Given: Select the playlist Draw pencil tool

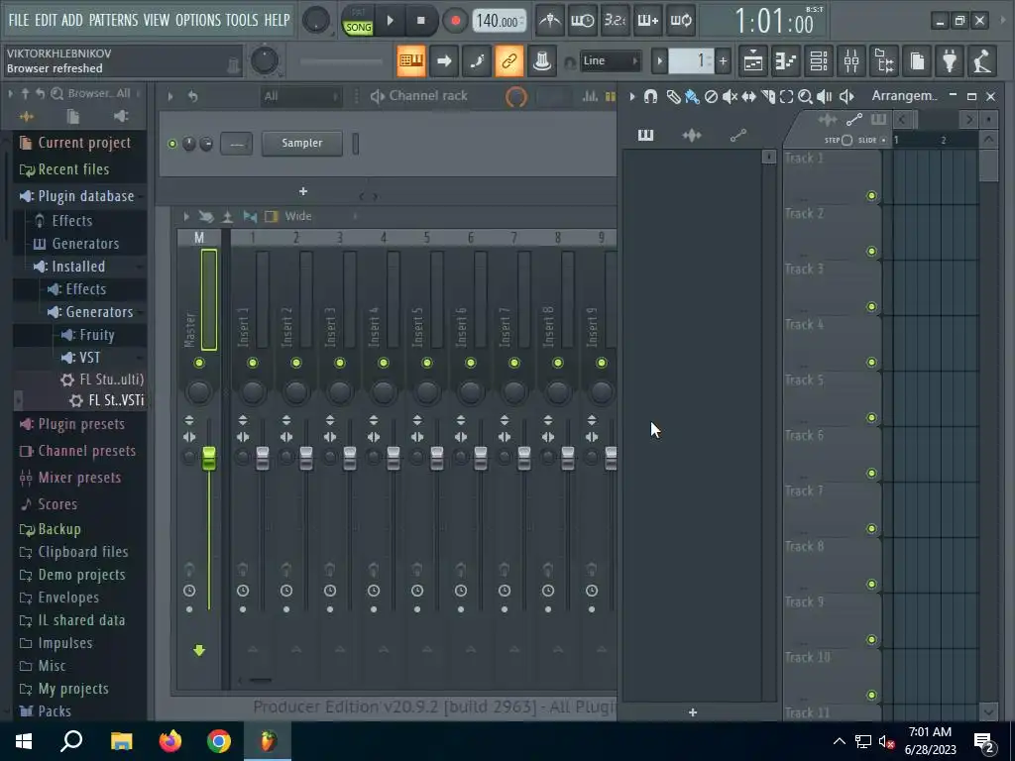Looking at the screenshot, I should [673, 96].
